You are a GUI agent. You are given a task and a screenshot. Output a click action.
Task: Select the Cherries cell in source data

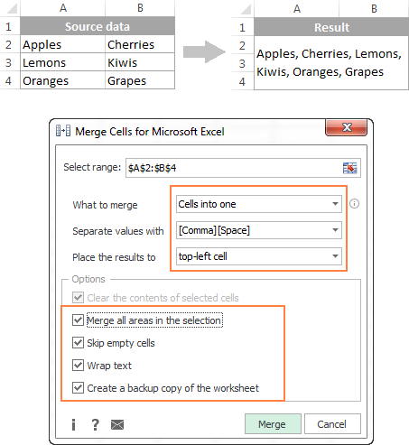[140, 44]
